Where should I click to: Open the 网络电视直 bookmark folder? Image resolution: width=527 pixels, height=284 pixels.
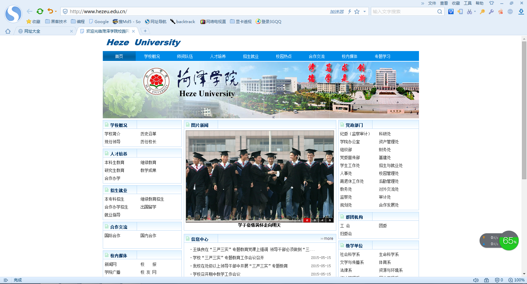point(213,21)
